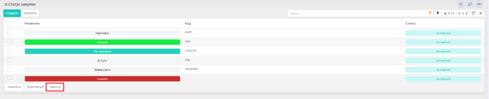Sort by the Статус column header

coord(411,23)
